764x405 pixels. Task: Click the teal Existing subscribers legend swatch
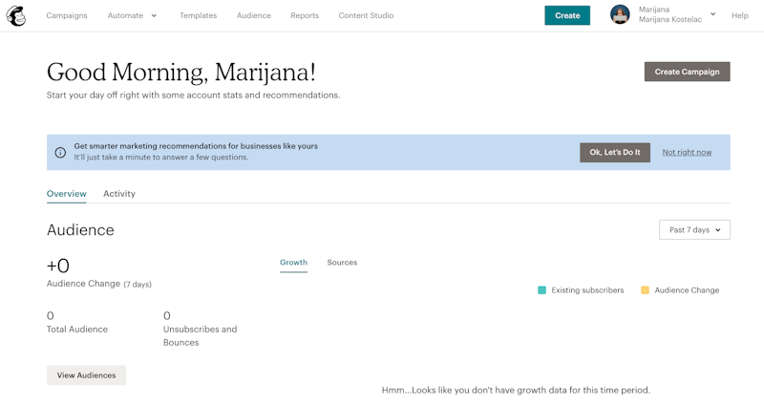click(541, 290)
